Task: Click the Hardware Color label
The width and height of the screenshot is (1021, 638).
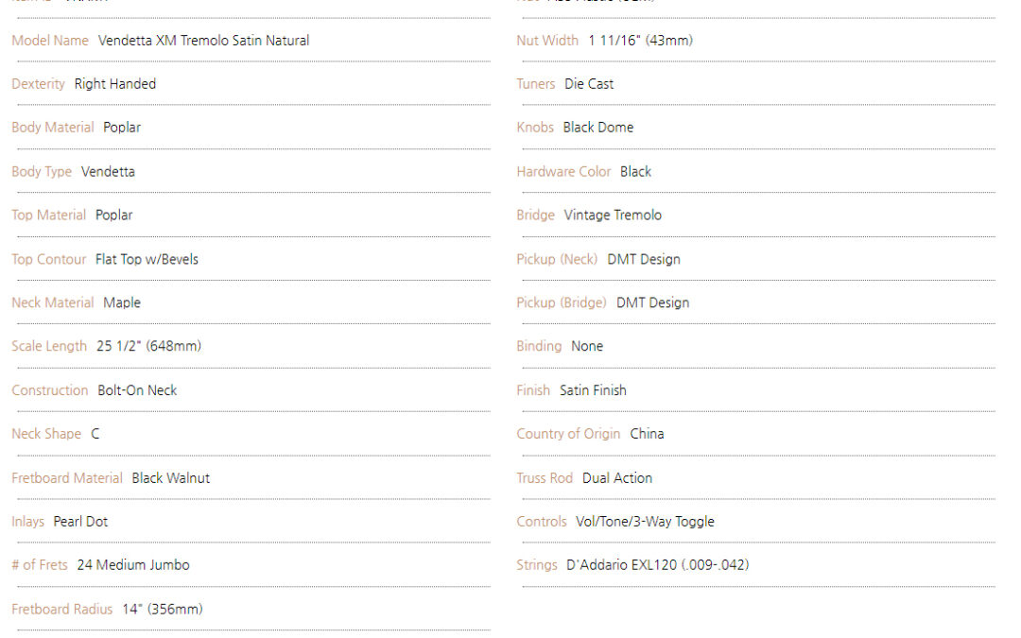Action: coord(563,172)
